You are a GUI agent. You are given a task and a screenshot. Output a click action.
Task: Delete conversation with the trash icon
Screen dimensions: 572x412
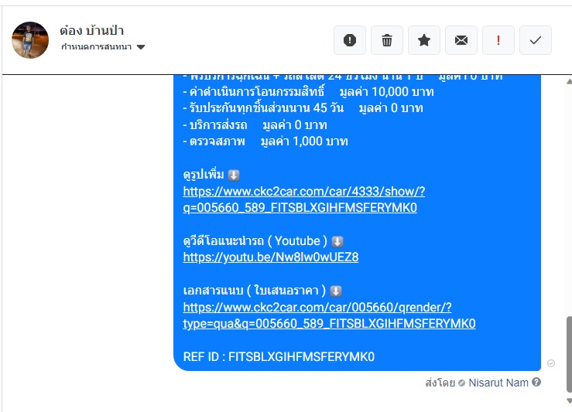(387, 40)
